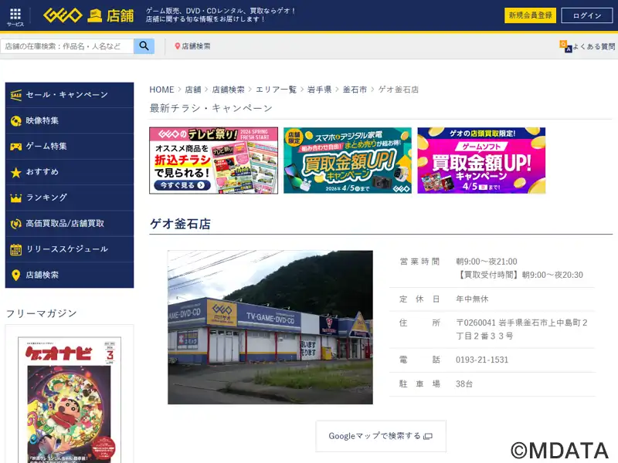Click the parking value 38台
Viewport: 618px width, 463px height.
point(464,384)
